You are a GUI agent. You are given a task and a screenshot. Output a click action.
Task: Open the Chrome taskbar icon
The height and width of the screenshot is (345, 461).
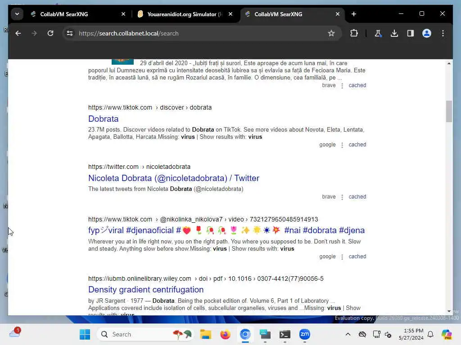pos(245,334)
